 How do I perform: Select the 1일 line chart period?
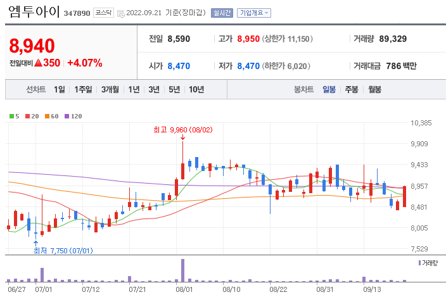click(60, 89)
